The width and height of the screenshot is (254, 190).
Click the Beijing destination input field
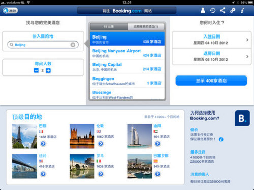coord(43,45)
